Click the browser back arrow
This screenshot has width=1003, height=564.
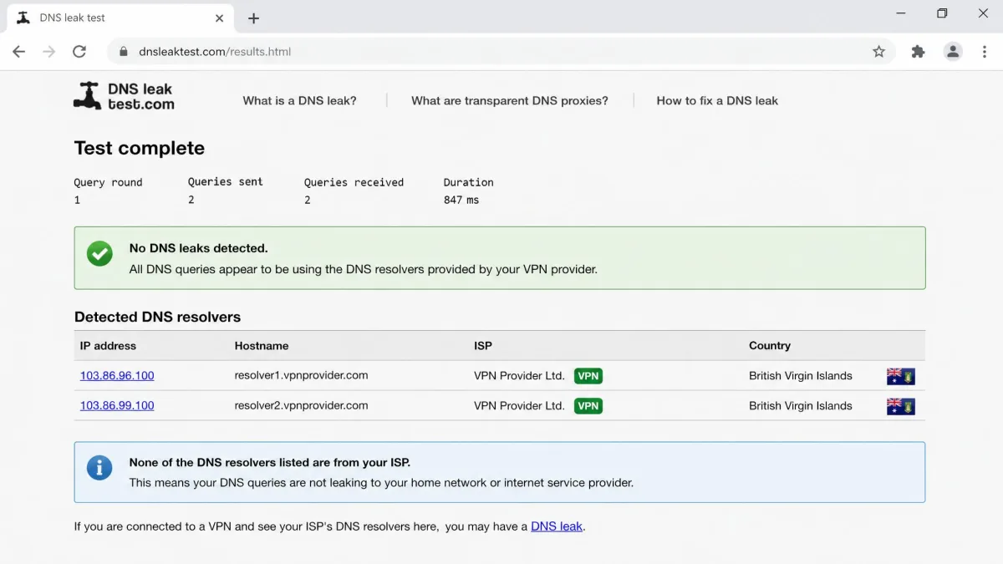click(x=18, y=52)
